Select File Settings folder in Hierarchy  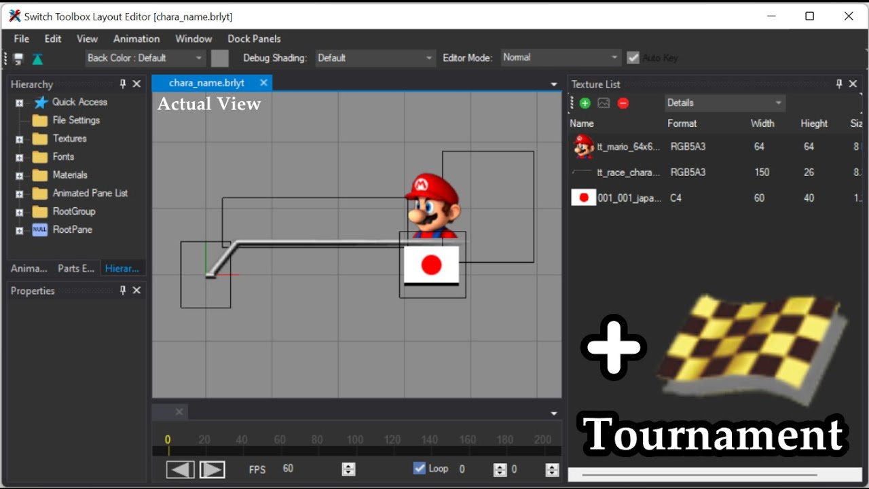[x=66, y=120]
